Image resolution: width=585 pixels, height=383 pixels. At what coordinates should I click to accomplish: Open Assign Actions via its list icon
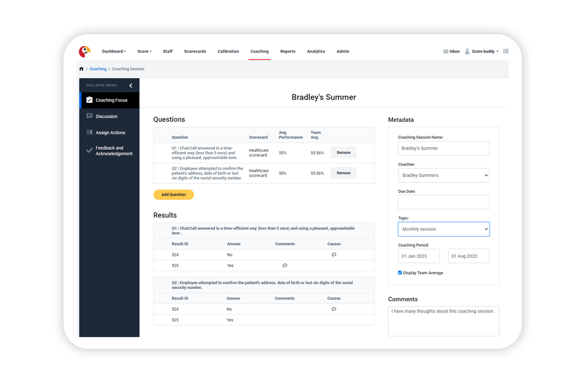pos(89,132)
